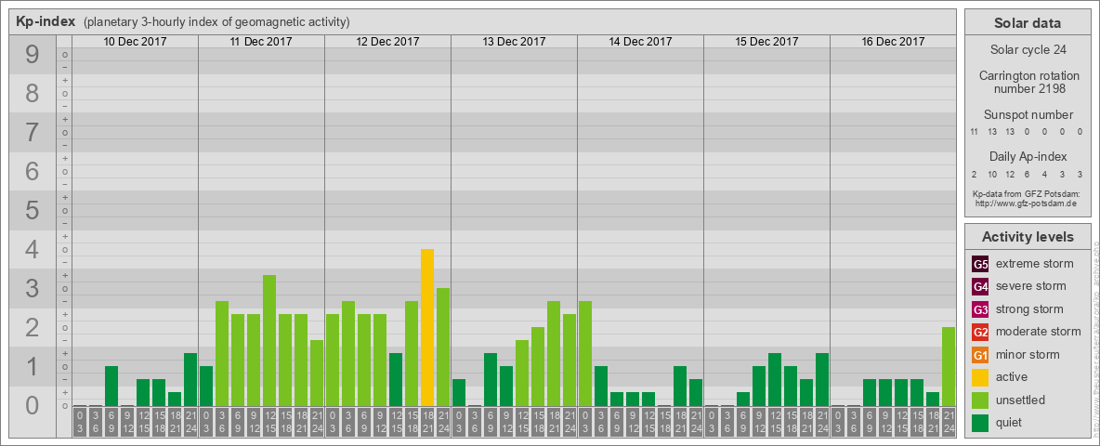The height and width of the screenshot is (446, 1100).
Task: Click the light green 16 Dec 21-24h bar
Action: click(x=949, y=367)
